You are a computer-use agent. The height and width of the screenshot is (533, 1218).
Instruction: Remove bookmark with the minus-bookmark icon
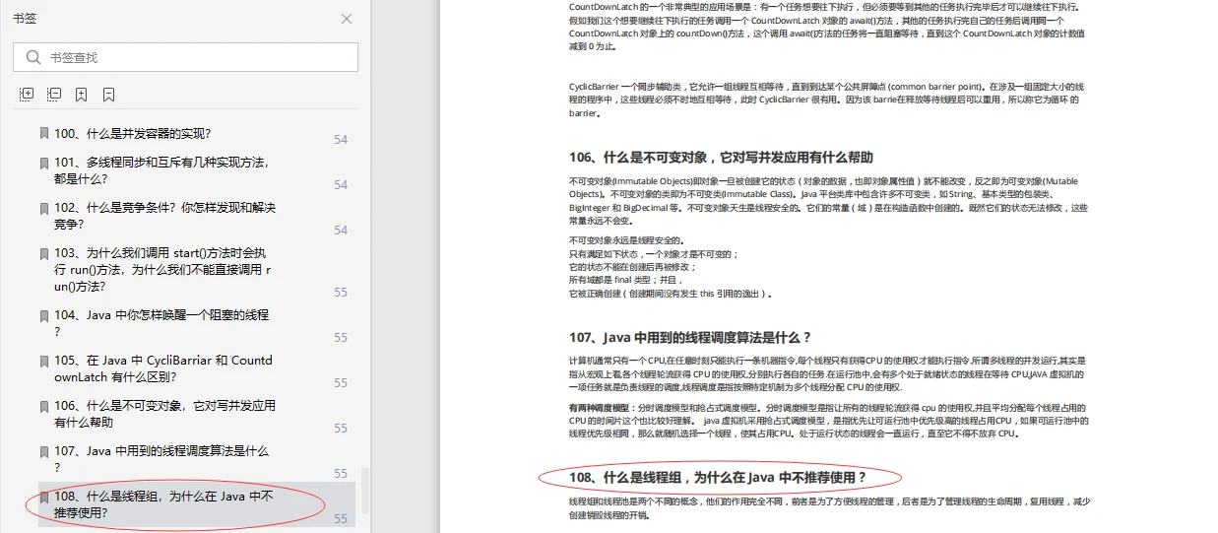108,95
